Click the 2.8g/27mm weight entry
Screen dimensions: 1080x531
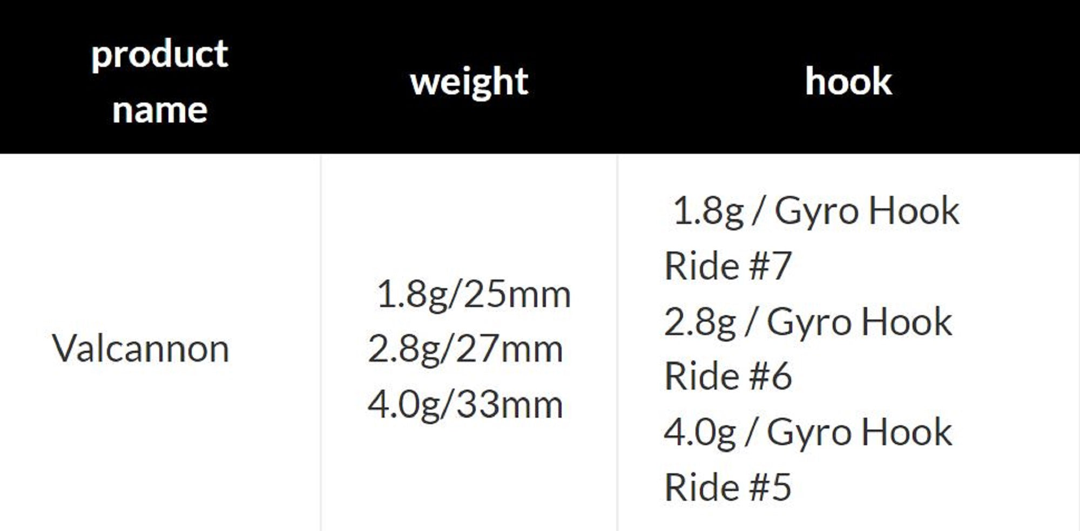[x=465, y=349]
